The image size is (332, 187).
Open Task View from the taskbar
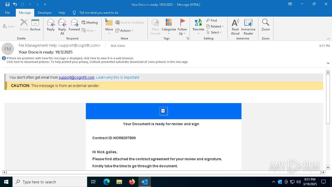(x=93, y=182)
